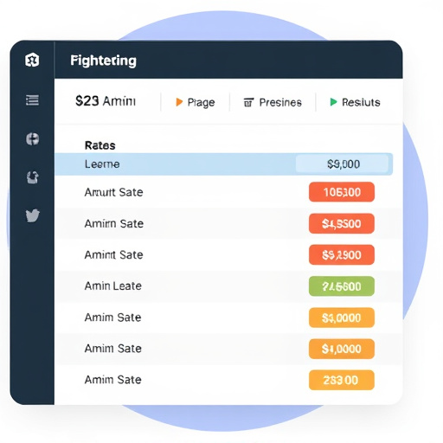This screenshot has width=443, height=443.
Task: Click the refresh arrows sidebar icon
Action: coord(33,177)
